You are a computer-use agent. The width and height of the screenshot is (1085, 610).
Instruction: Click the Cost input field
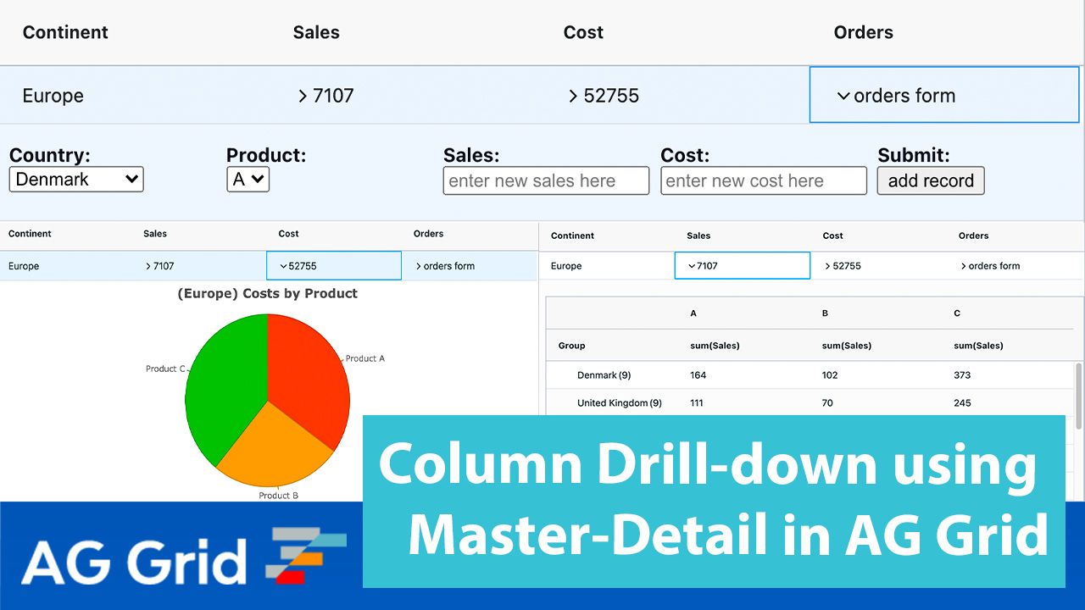click(x=764, y=180)
